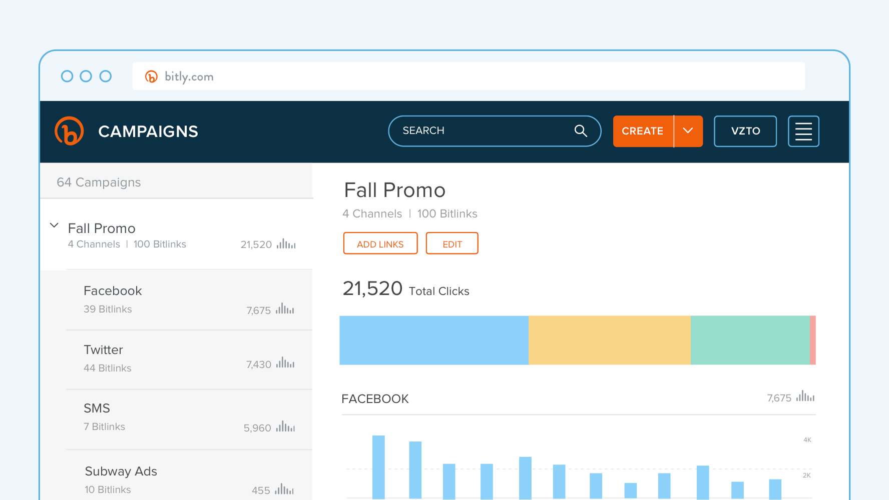Image resolution: width=889 pixels, height=500 pixels.
Task: Click Facebook channel sidebar chart icon
Action: 285,309
